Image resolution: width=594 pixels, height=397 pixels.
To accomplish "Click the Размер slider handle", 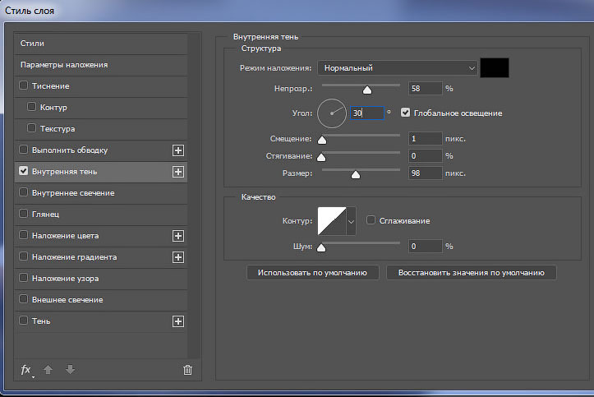I will coord(356,174).
